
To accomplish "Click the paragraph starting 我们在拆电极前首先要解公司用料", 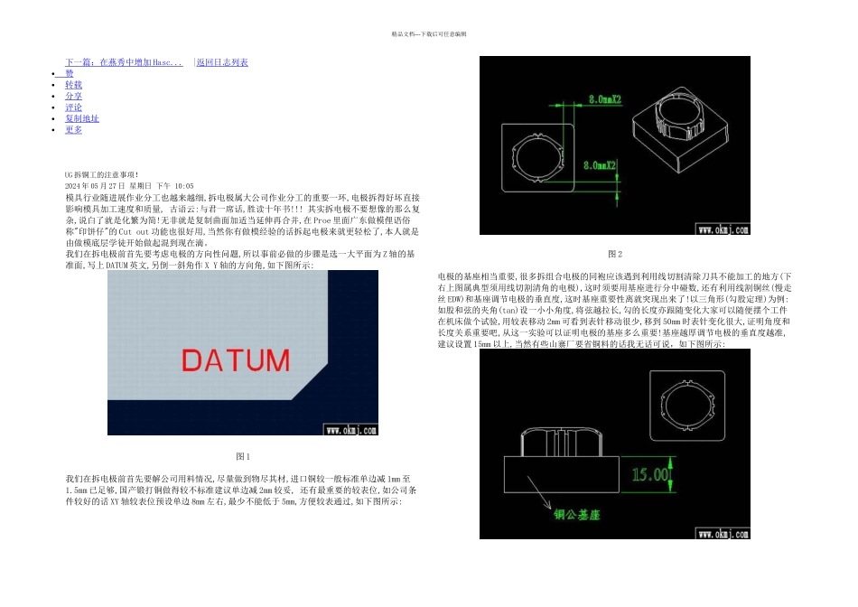I will pyautogui.click(x=241, y=490).
